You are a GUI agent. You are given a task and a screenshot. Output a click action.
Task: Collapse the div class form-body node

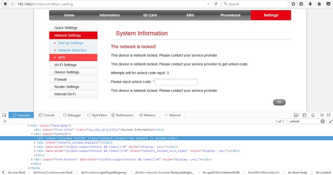coord(29,126)
